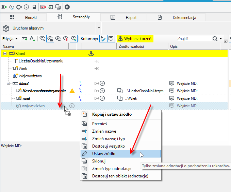The width and height of the screenshot is (231, 192).
Task: Select the Wiek tree item
Action: (x=23, y=69)
